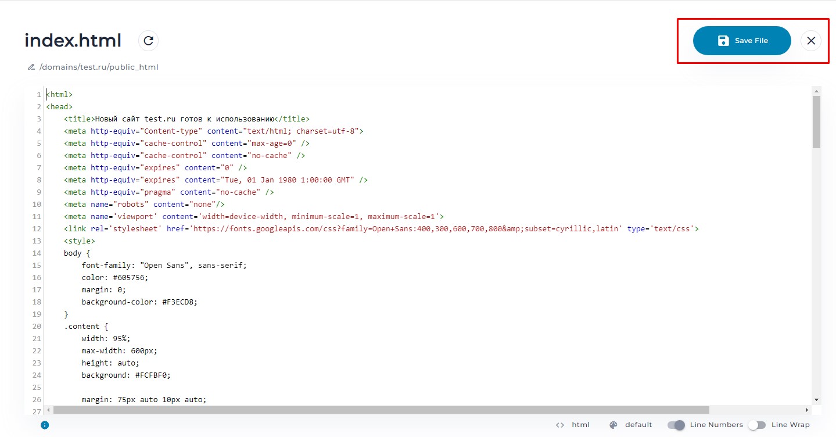Click the palette icon for editor theme
This screenshot has width=836, height=437.
(x=613, y=425)
